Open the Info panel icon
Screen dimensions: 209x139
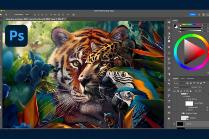point(169,53)
